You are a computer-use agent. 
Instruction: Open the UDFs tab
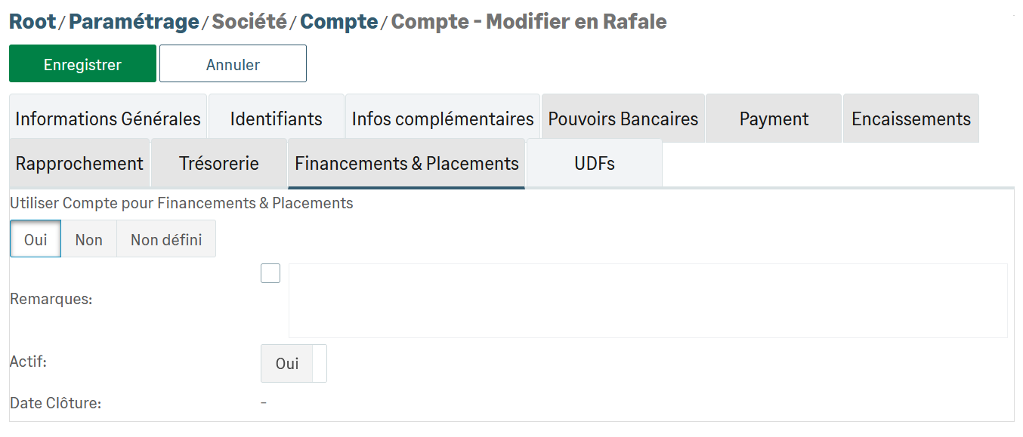tap(595, 163)
